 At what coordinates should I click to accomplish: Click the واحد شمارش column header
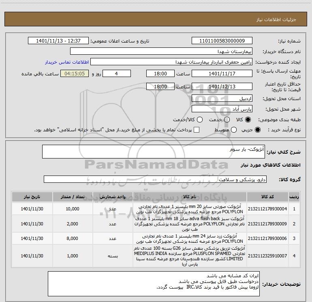point(113,197)
